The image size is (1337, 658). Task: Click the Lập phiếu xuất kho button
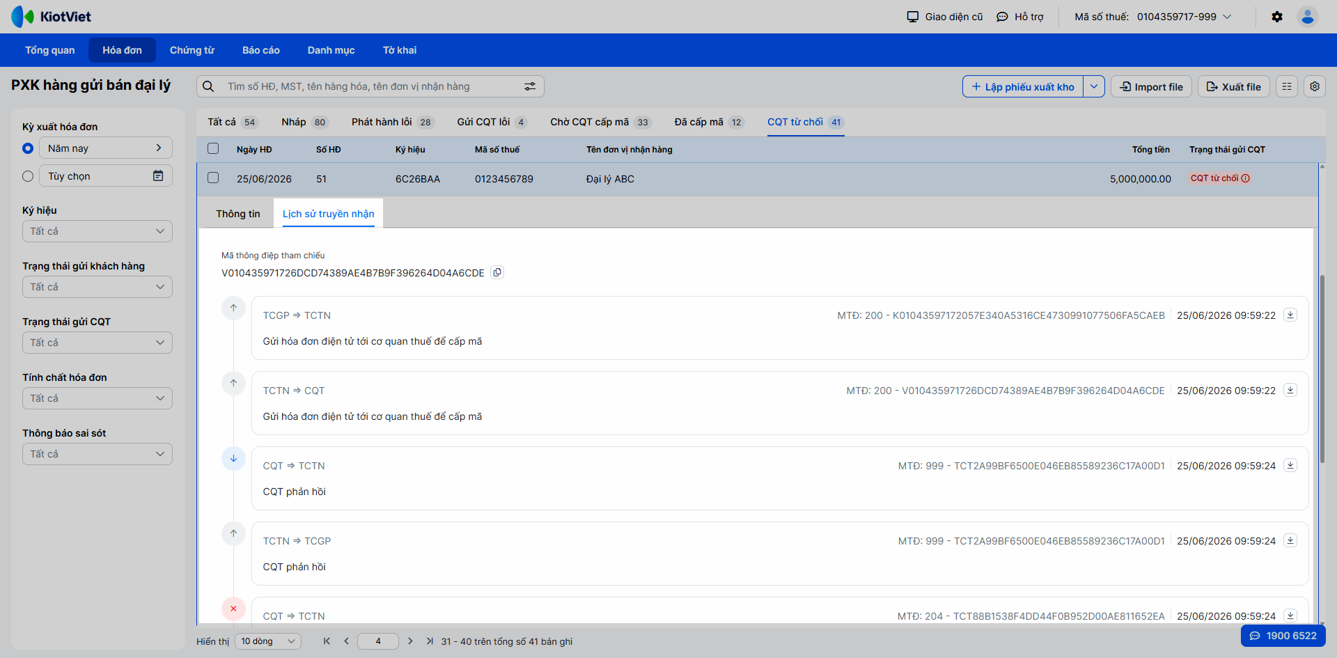[1023, 86]
